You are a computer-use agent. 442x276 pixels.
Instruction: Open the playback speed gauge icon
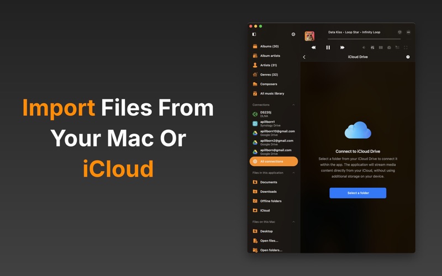point(389,47)
